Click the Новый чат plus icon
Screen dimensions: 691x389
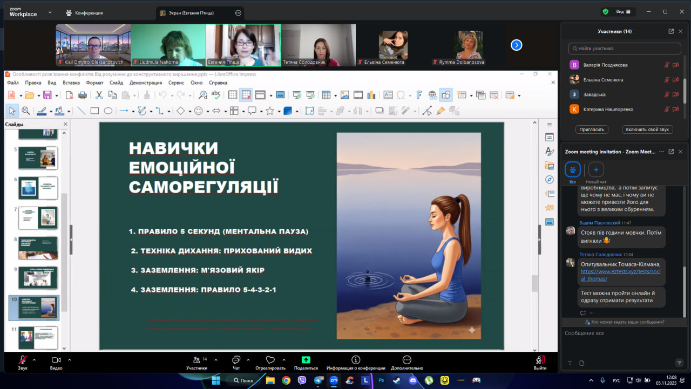click(596, 170)
